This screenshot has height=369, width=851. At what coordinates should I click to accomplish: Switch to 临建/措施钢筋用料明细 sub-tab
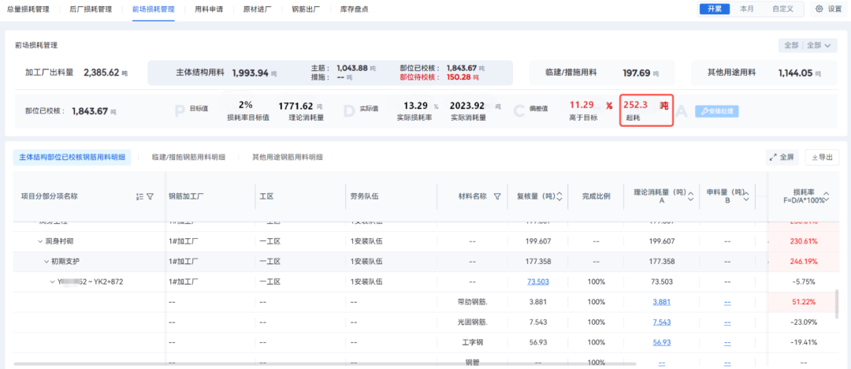(x=188, y=157)
